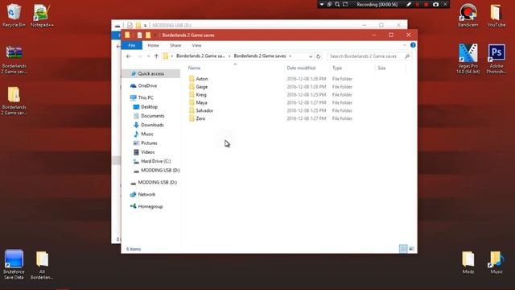Open OneDrive in navigation pane
This screenshot has width=515, height=290.
(147, 86)
